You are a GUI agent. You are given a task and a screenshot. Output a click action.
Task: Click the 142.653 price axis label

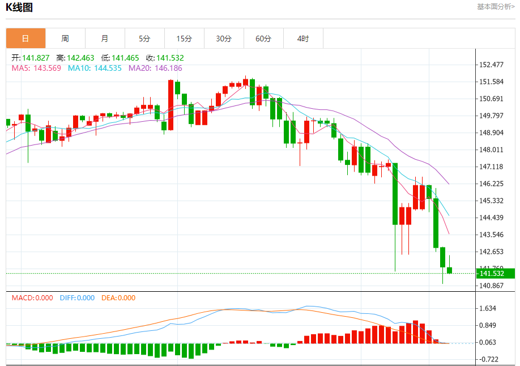(492, 252)
